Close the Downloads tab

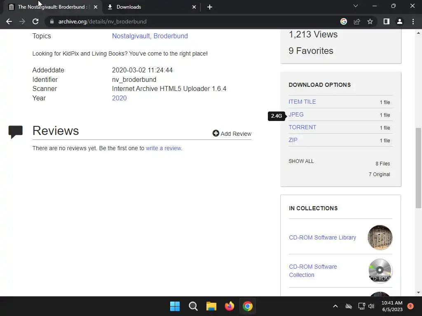tap(194, 7)
